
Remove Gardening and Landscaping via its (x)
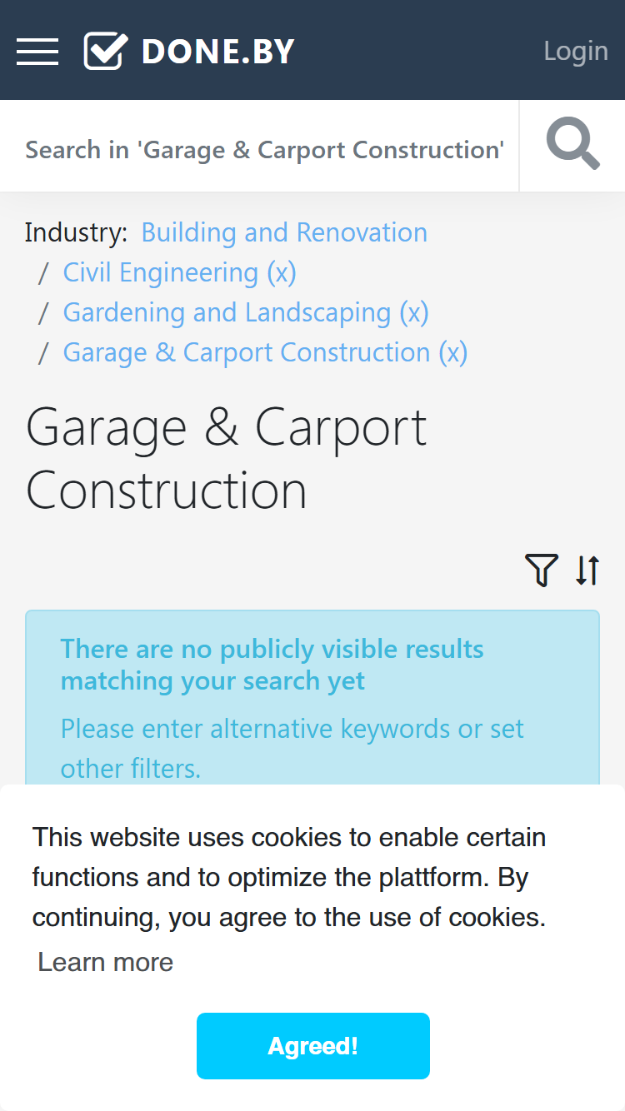(x=413, y=312)
